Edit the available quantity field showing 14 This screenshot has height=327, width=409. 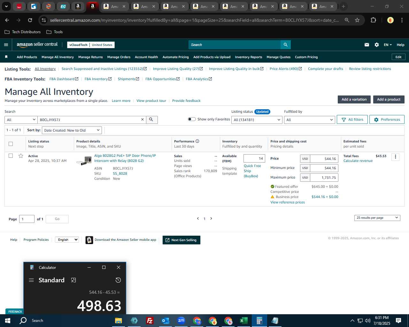[x=254, y=158]
